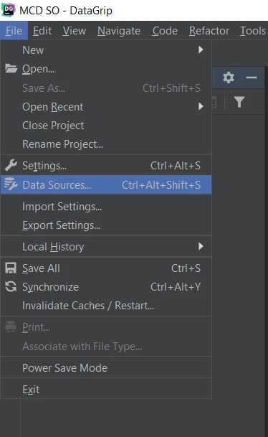Expand the Local History submenu arrow
This screenshot has width=268, height=437.
pyautogui.click(x=201, y=246)
